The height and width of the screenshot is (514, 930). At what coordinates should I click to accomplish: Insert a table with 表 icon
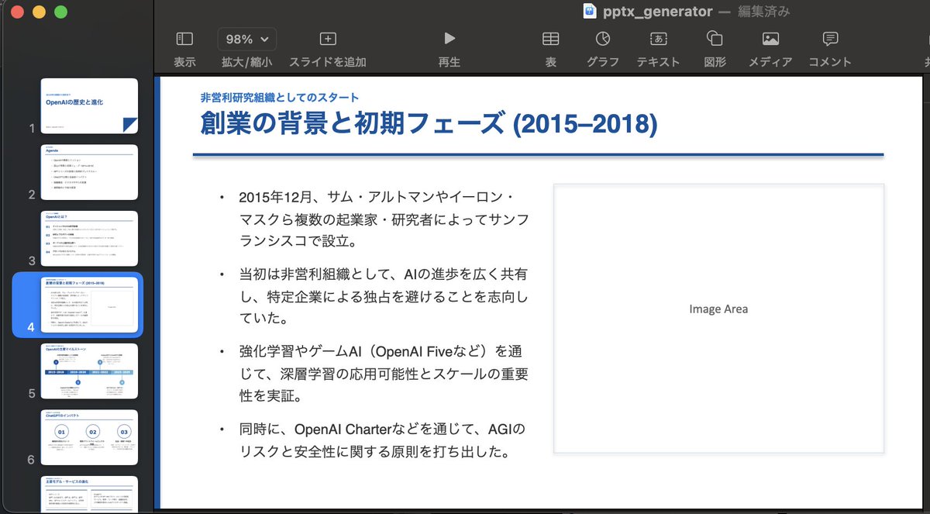tap(550, 38)
